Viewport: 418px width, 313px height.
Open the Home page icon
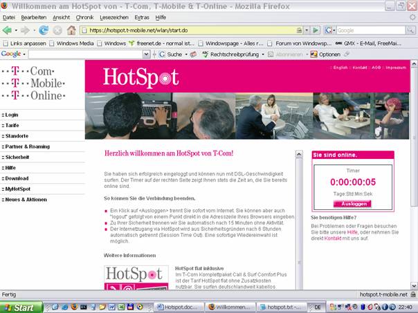[71, 30]
